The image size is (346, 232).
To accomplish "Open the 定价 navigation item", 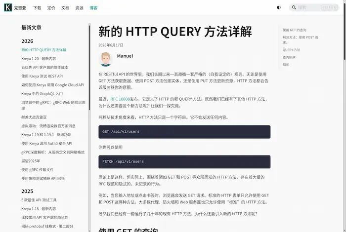I will point(51,8).
